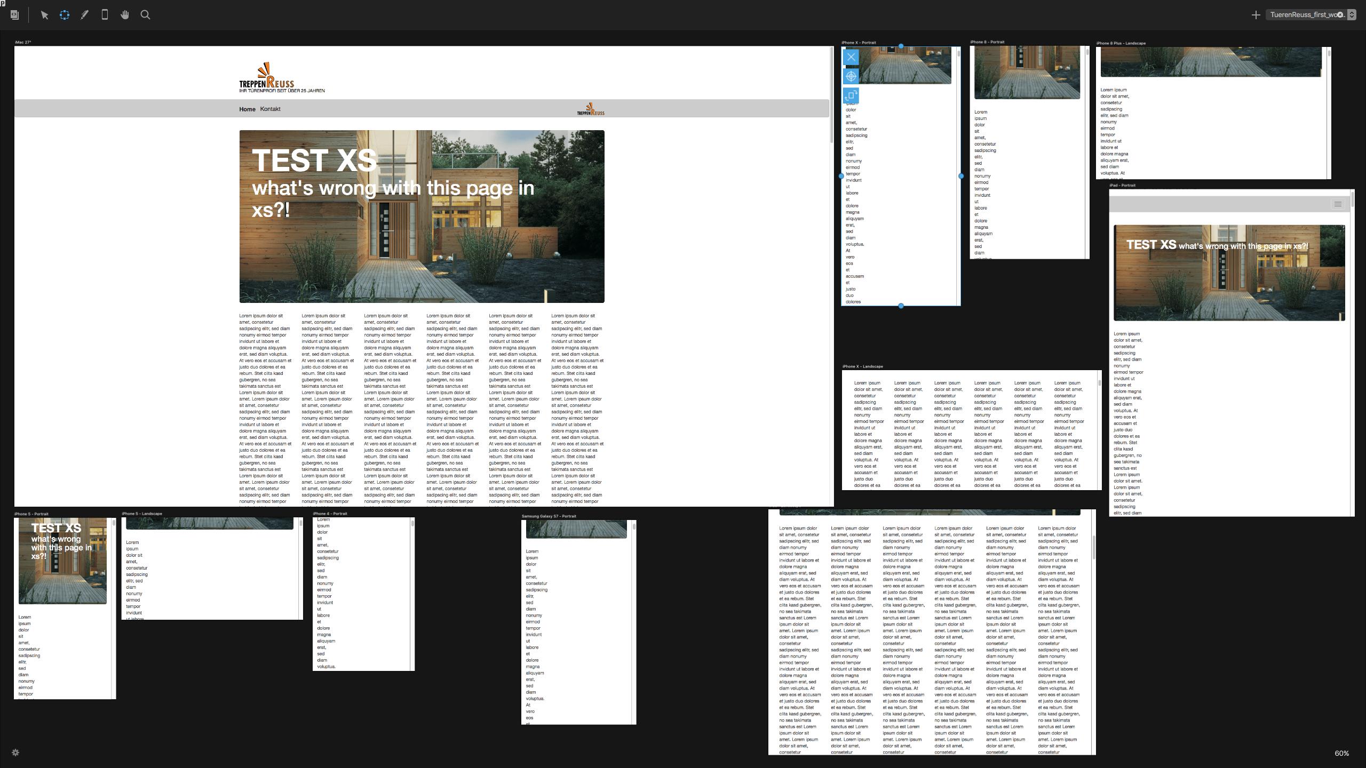
Task: Click the 60% zoom level indicator
Action: click(1341, 754)
